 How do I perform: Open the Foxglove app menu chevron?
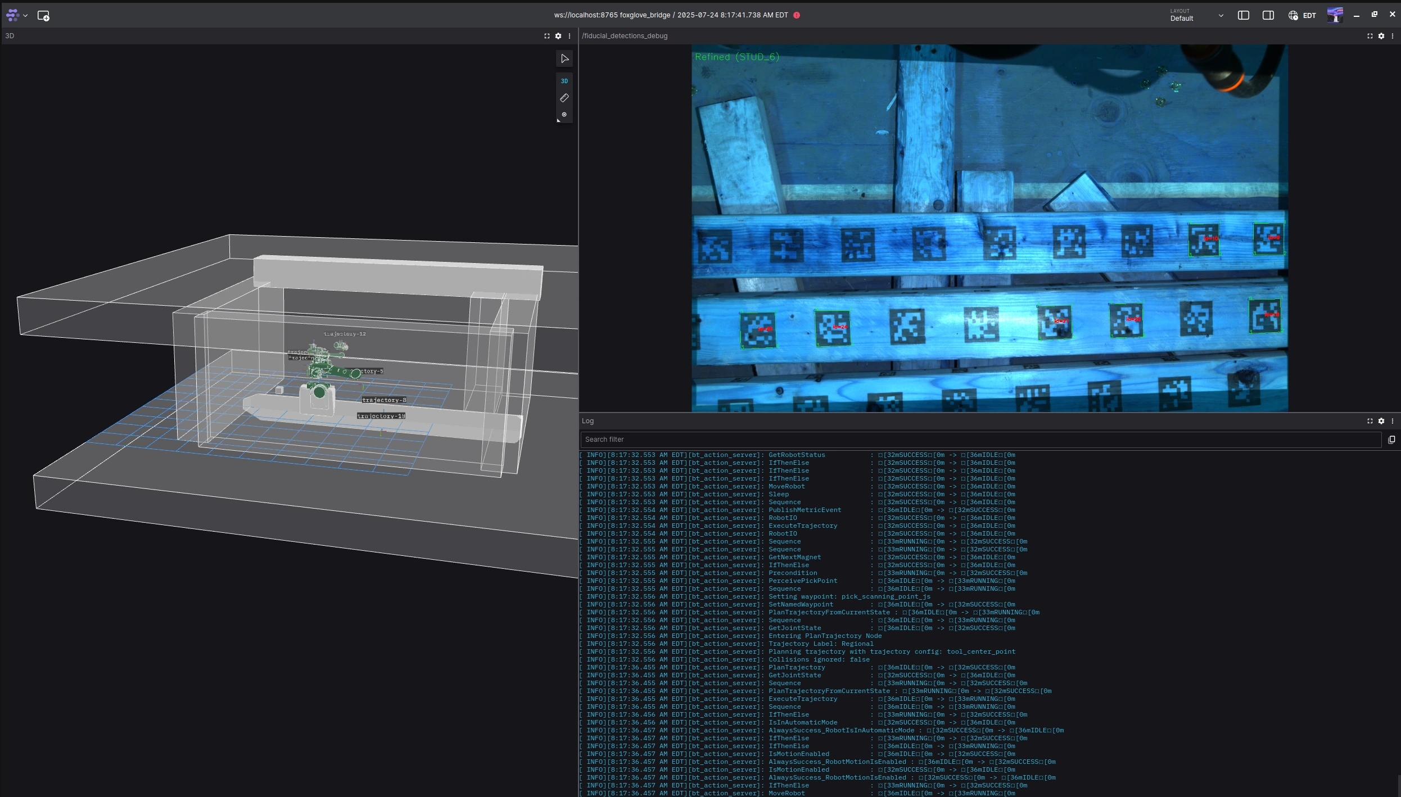(x=25, y=15)
